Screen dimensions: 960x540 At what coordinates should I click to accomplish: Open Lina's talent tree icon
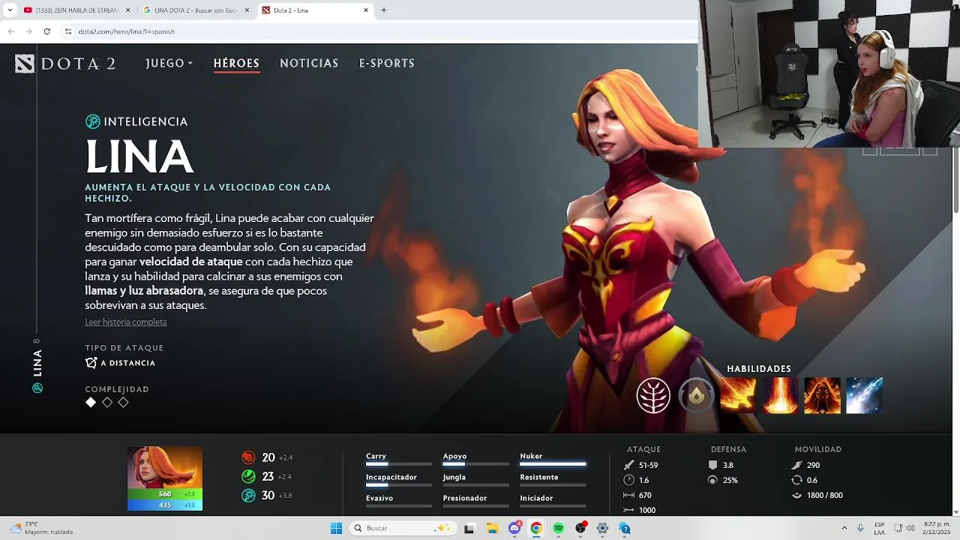653,395
